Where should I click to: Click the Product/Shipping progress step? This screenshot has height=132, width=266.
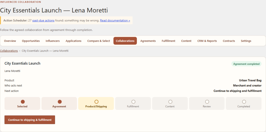(96, 103)
